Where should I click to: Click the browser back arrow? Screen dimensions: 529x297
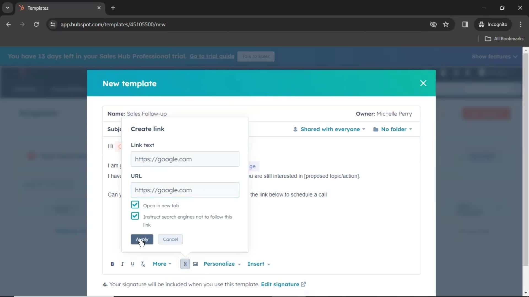pos(9,24)
